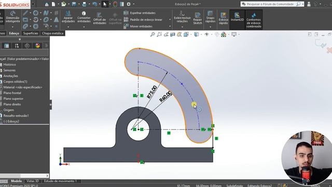
Task: Toggle the Esboço rápido button
Action: (224, 18)
